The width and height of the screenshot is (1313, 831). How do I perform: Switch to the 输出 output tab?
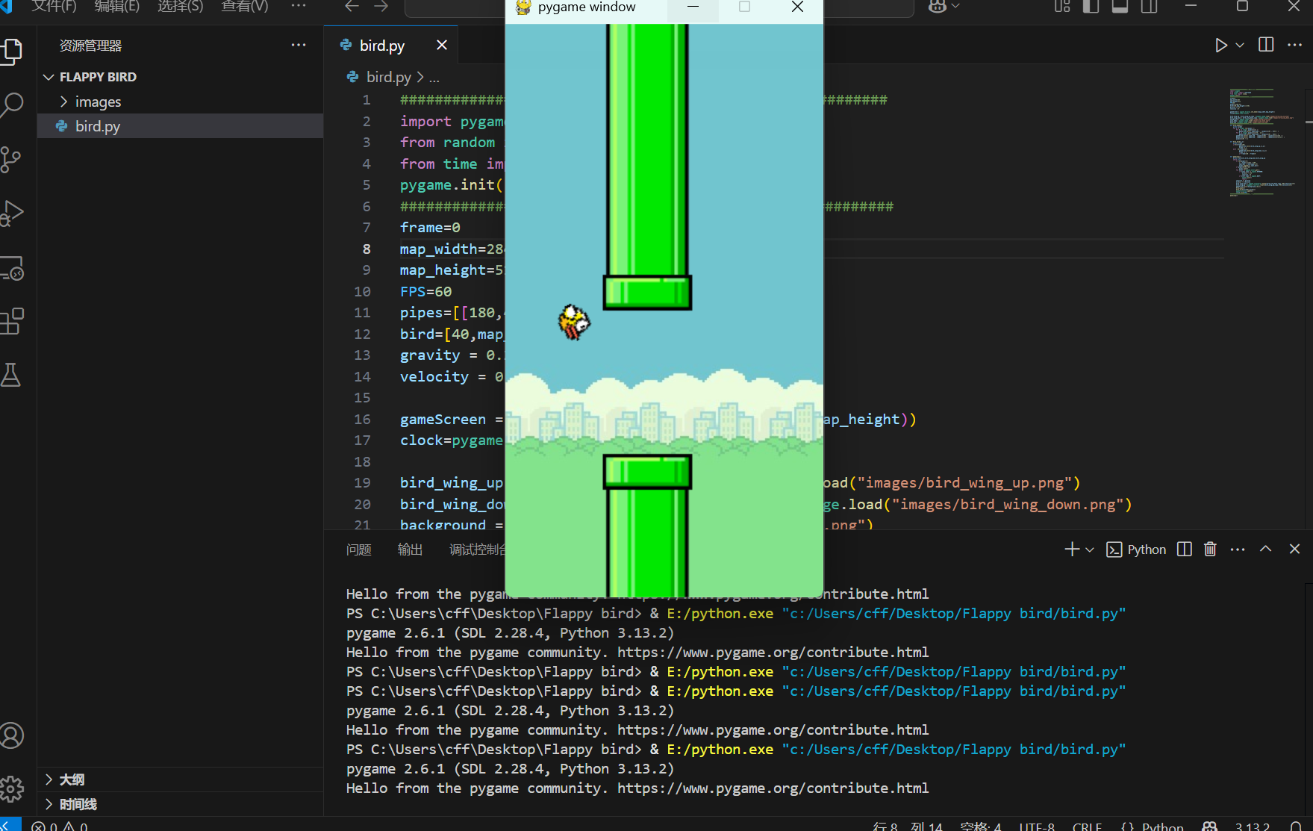[411, 550]
